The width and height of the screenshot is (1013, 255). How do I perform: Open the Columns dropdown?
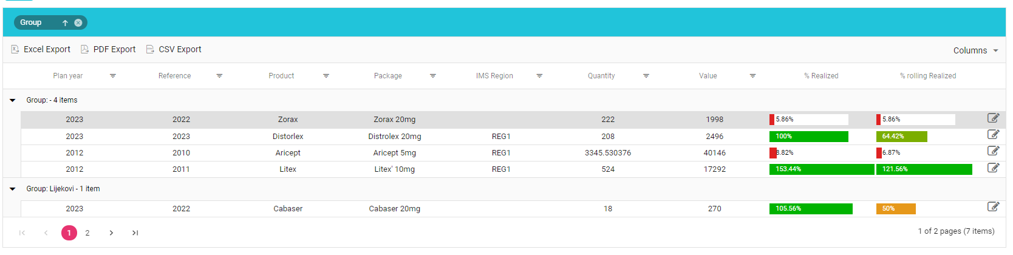tap(975, 50)
